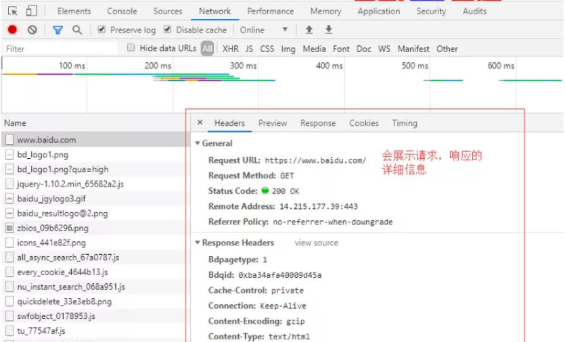Toggle the filter funnel icon

coord(58,30)
